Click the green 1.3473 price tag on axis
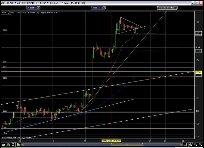 198,51
